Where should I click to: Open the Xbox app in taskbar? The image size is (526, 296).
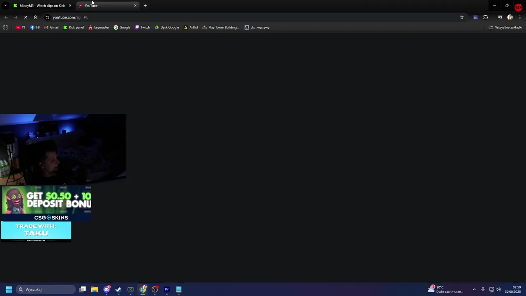tap(131, 289)
